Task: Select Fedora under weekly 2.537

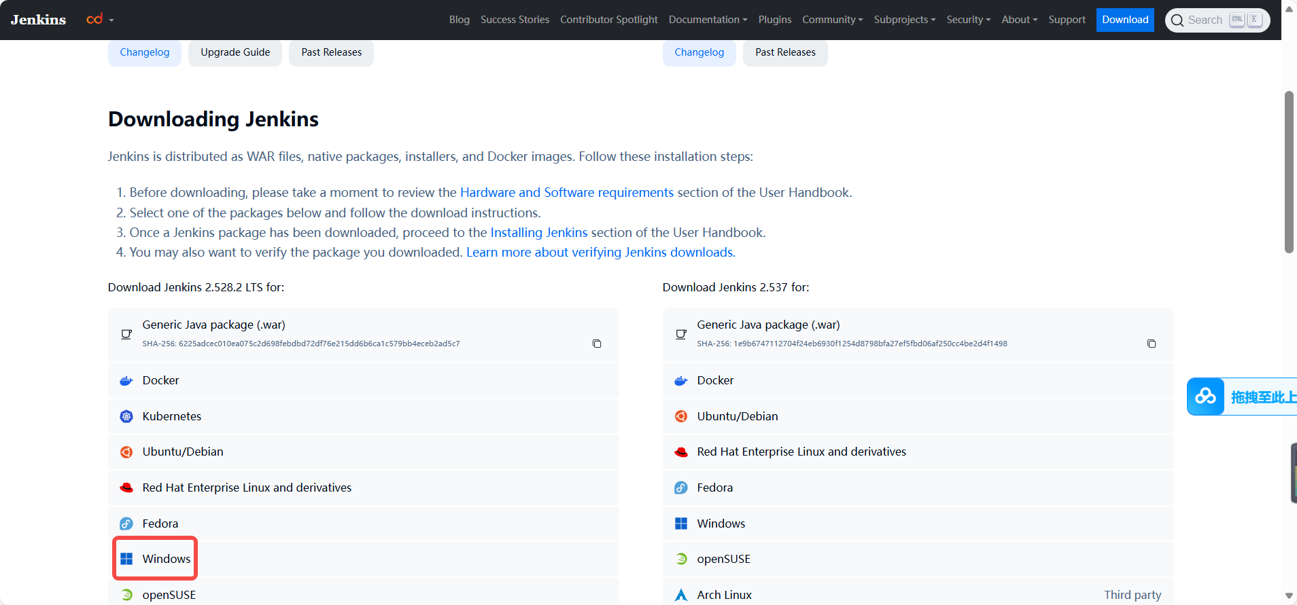Action: (x=918, y=488)
